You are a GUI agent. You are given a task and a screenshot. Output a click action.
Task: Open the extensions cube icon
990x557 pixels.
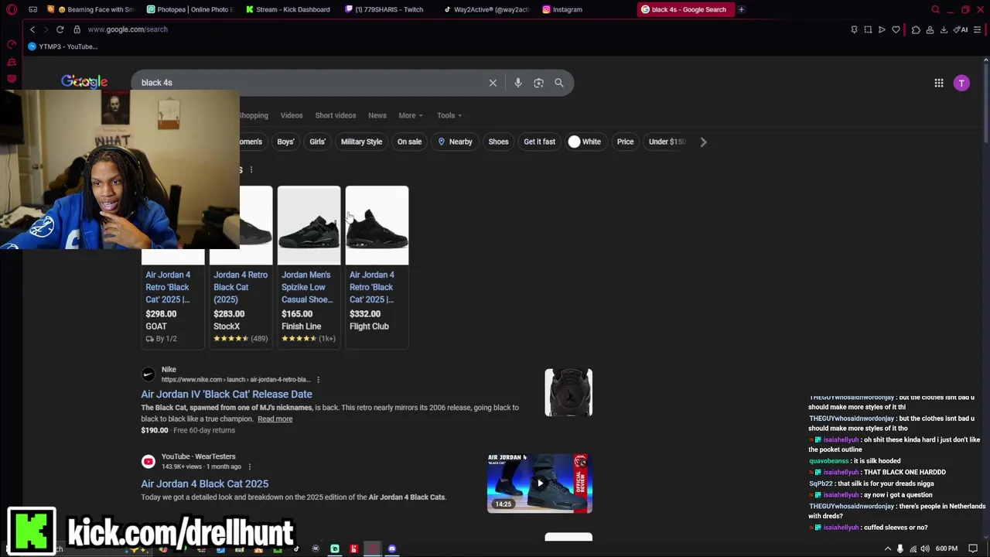(916, 29)
